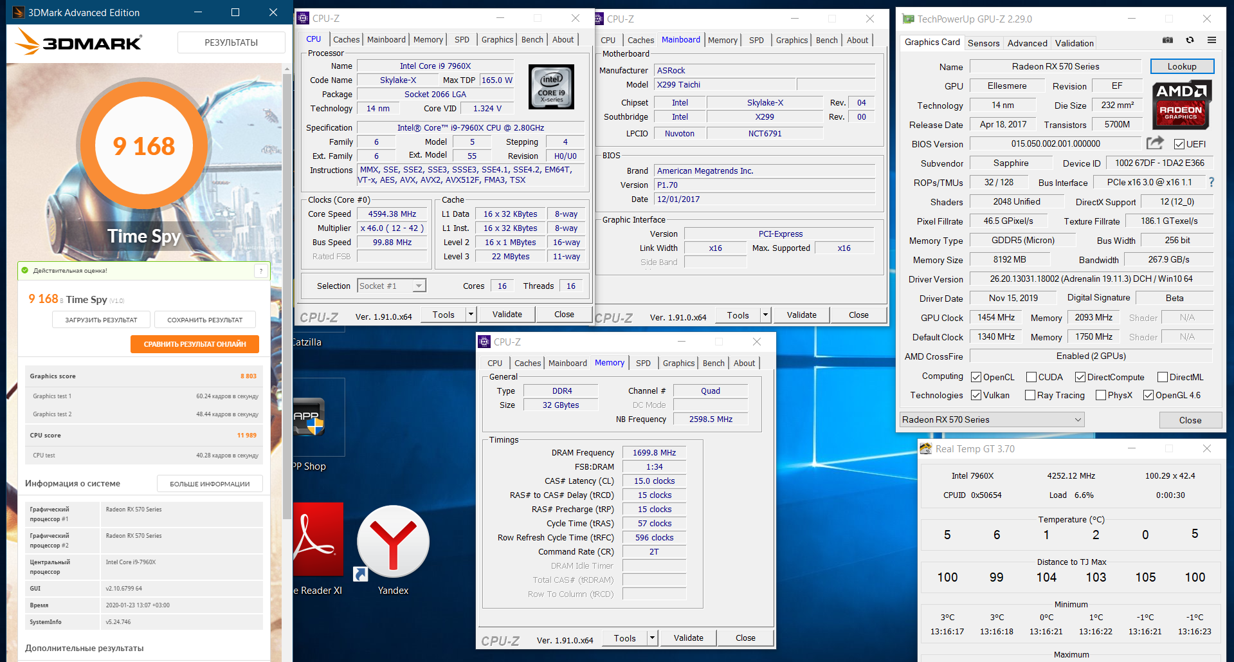This screenshot has height=662, width=1234.
Task: Click Validate in CPU-Z Memory window
Action: coord(688,638)
